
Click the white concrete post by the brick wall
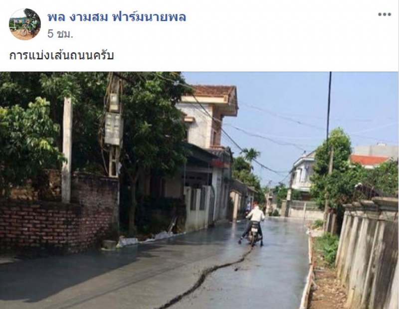[67, 150]
